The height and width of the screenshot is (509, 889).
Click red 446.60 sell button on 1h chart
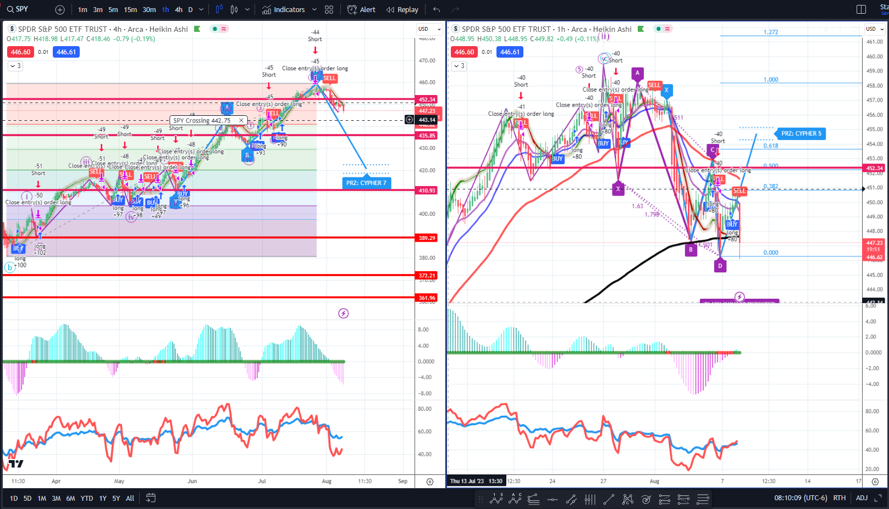pos(465,52)
